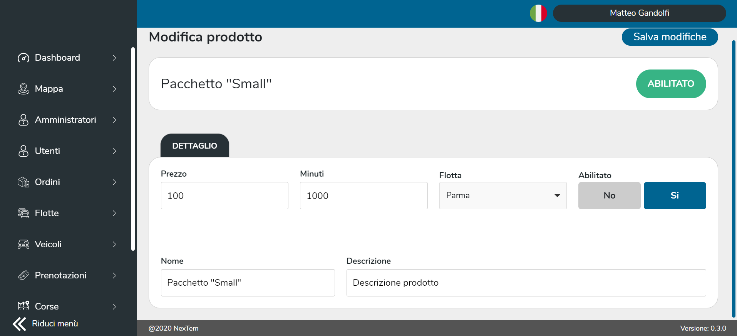
Task: Click the Veicoli car icon
Action: pos(23,244)
